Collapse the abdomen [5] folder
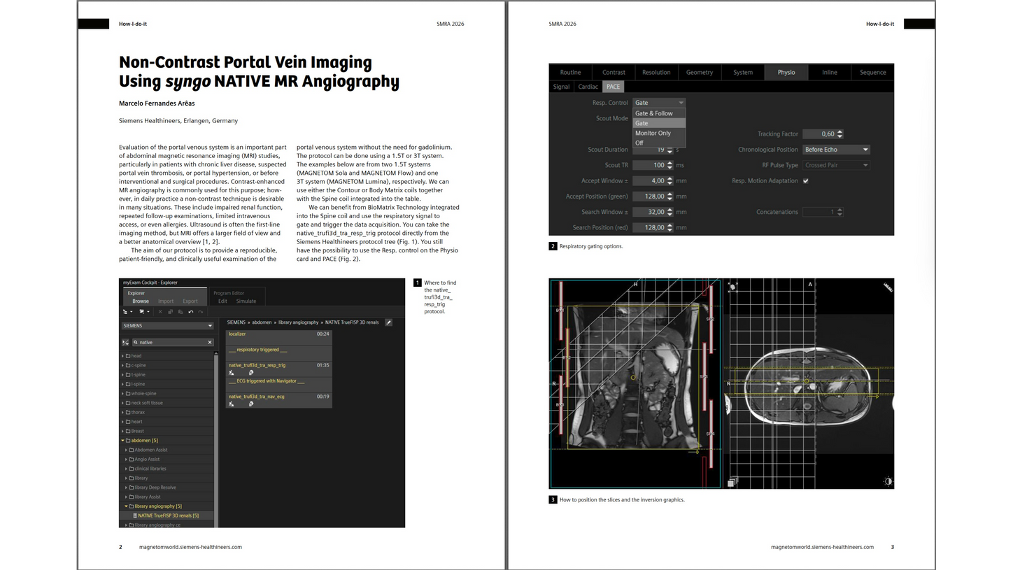 point(122,441)
